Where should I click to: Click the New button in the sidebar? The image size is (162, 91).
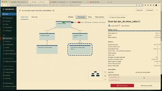tap(9, 14)
